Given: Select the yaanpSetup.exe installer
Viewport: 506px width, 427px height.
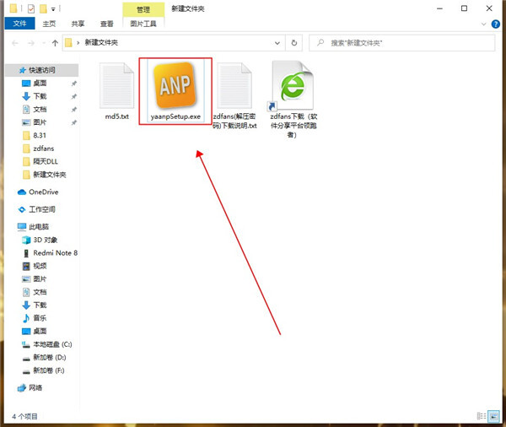Looking at the screenshot, I should point(175,91).
